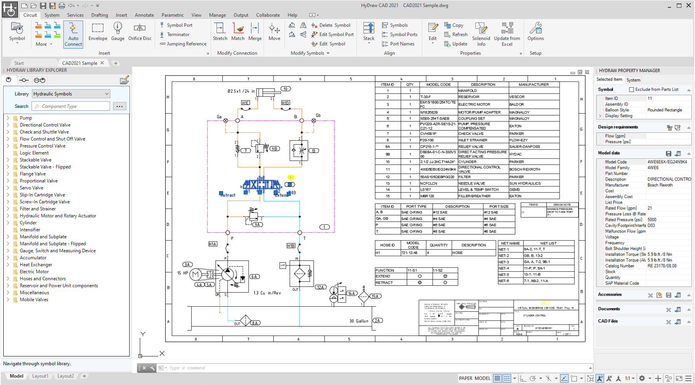Toggle ortho mode in status bar
Image resolution: width=695 pixels, height=385 pixels.
[523, 378]
